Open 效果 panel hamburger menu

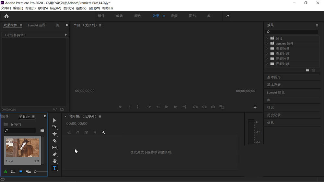317,25
